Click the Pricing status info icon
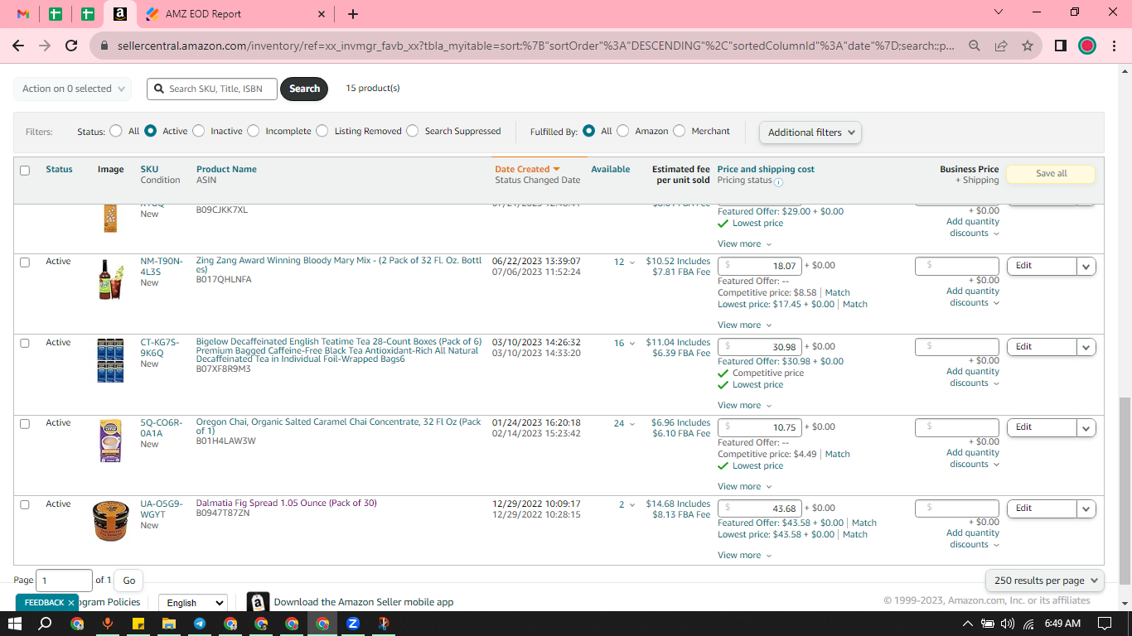1132x636 pixels. tap(778, 181)
